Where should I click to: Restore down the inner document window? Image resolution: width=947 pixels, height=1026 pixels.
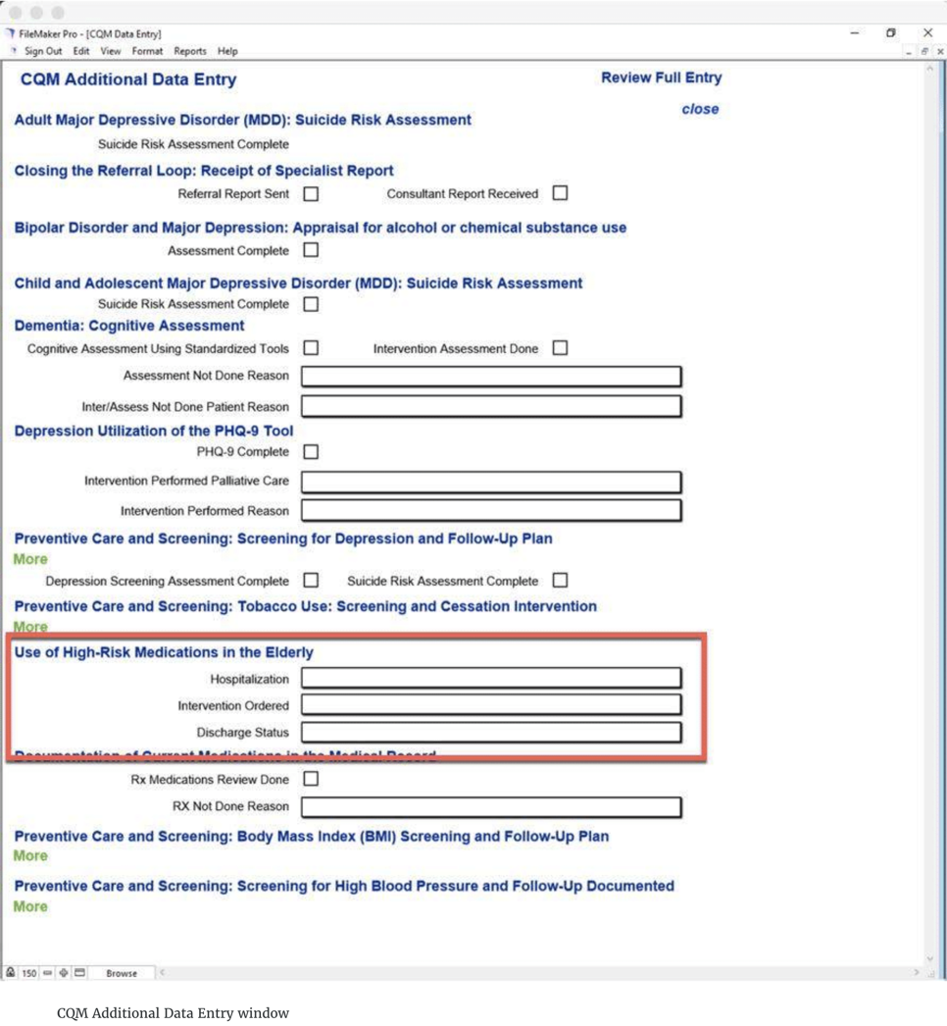[x=926, y=51]
